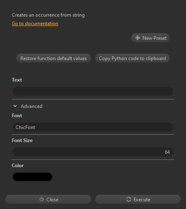
Task: Click the Advanced section header label
Action: pyautogui.click(x=31, y=106)
